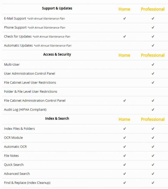The width and height of the screenshot is (168, 189).
Task: Click the Find & Replace (Index Cleanup) label
Action: click(x=27, y=183)
